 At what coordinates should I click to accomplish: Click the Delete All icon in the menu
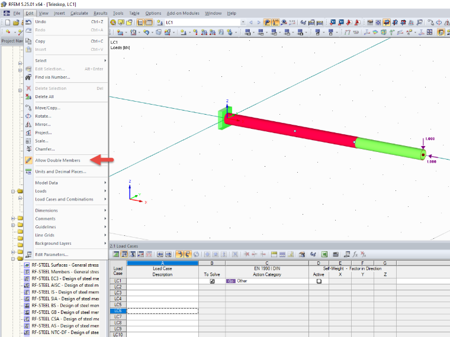28,97
